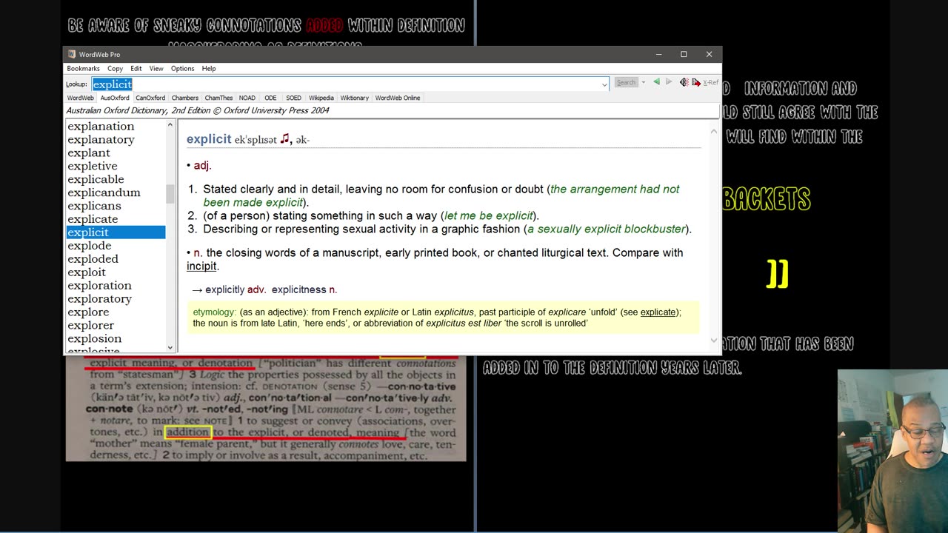948x533 pixels.
Task: Switch to the CanOxford tab
Action: [150, 98]
